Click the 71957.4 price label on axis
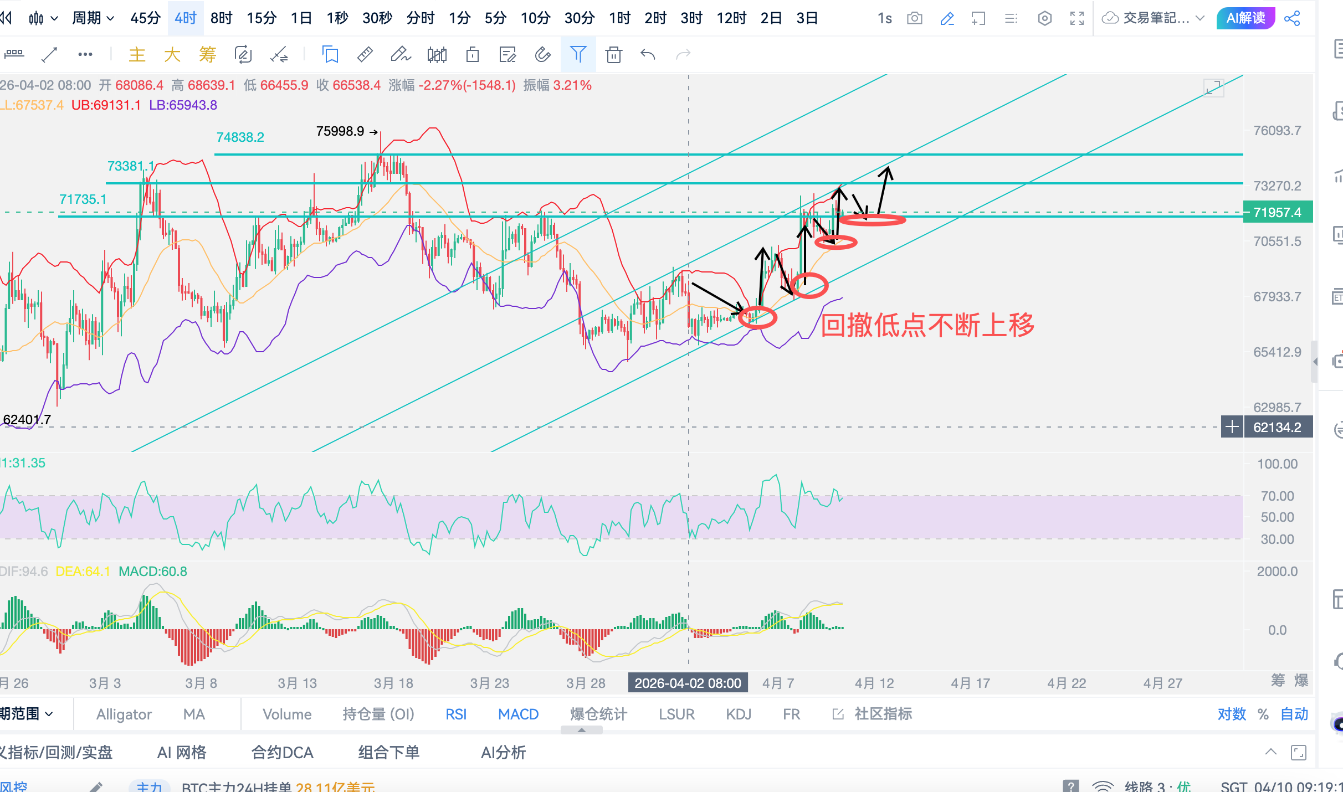This screenshot has width=1343, height=792. [1277, 212]
